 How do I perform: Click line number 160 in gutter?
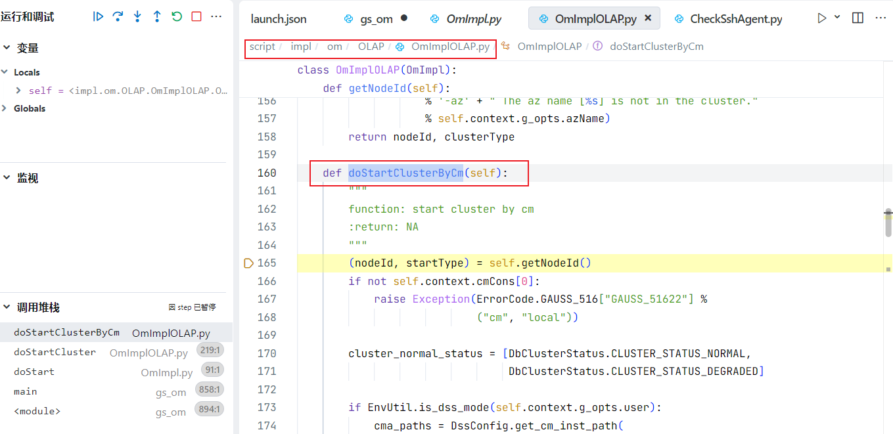click(267, 173)
